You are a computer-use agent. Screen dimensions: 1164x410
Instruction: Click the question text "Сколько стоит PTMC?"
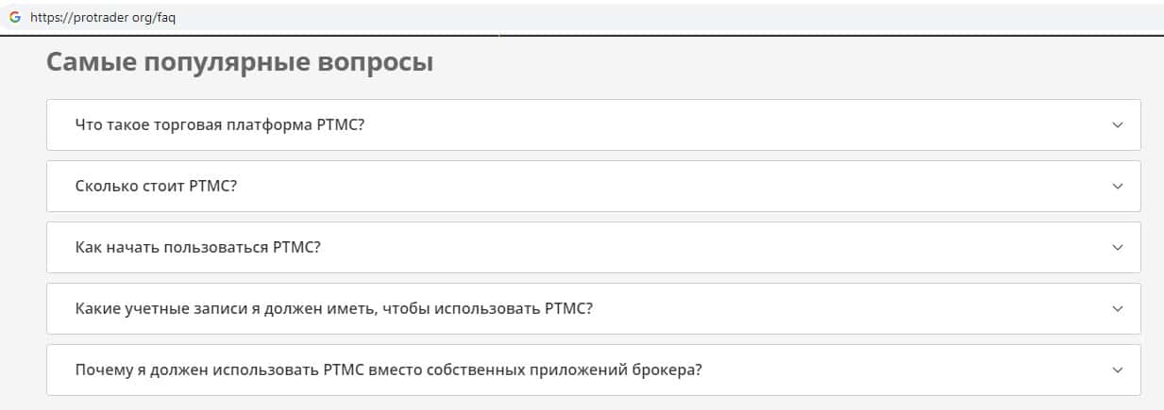(156, 186)
